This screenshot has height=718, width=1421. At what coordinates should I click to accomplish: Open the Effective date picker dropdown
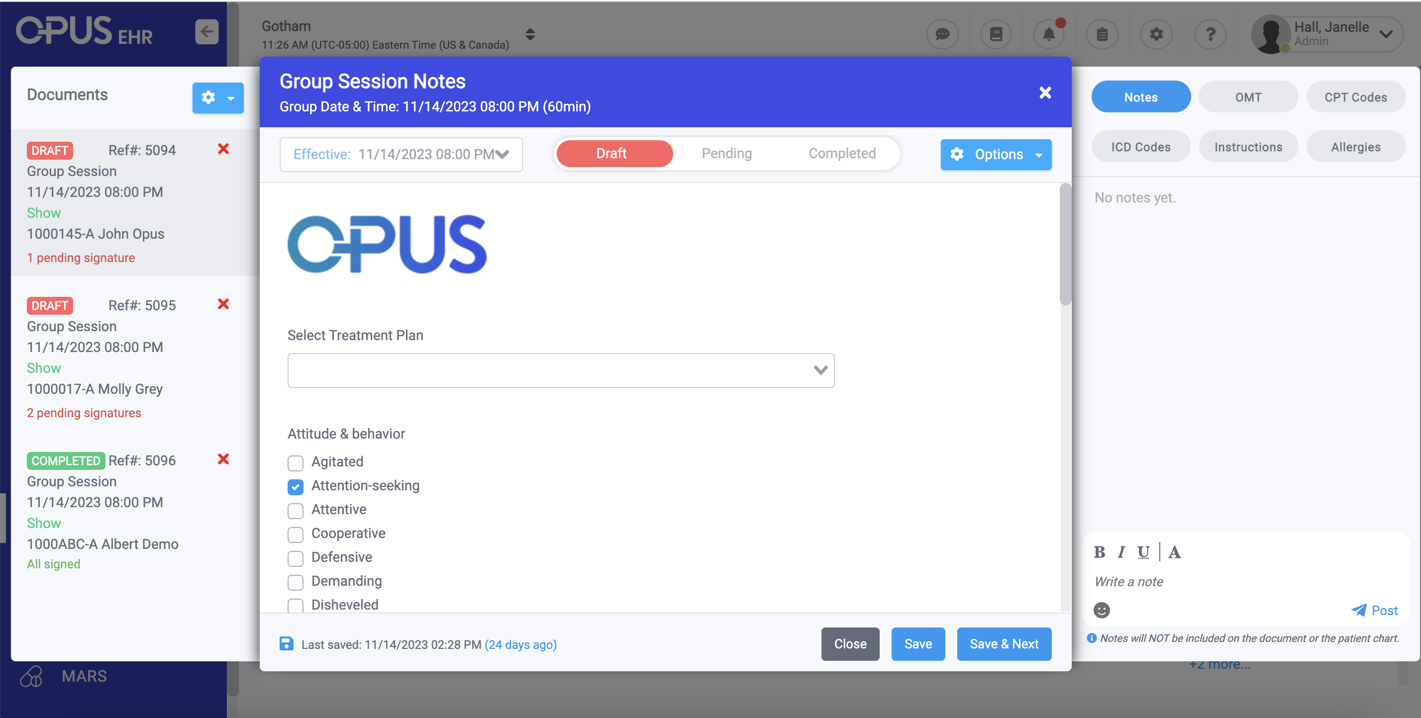(502, 155)
